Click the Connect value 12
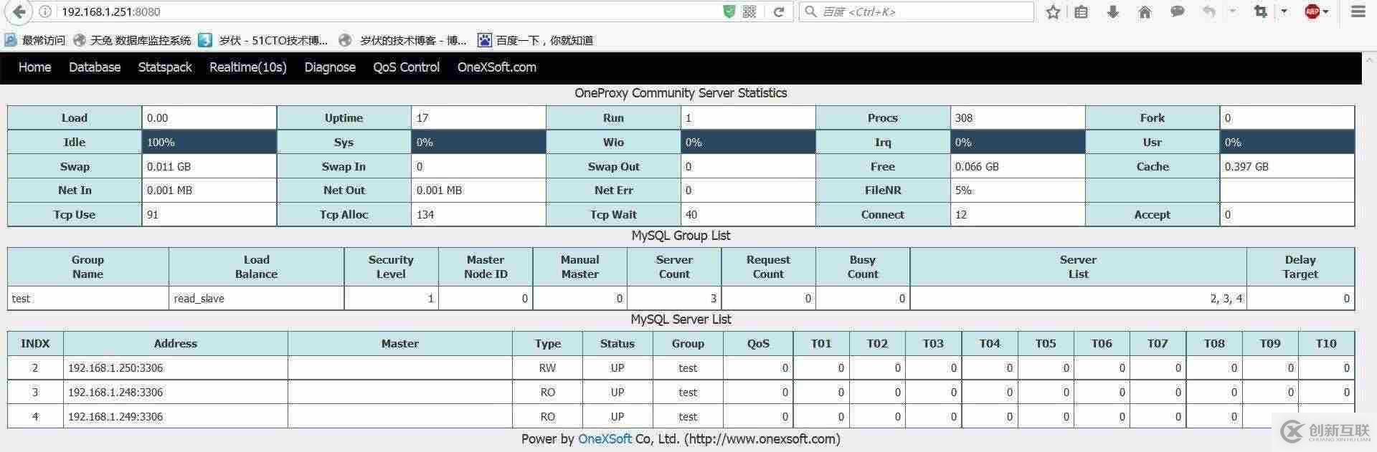The image size is (1377, 452). click(x=1018, y=215)
